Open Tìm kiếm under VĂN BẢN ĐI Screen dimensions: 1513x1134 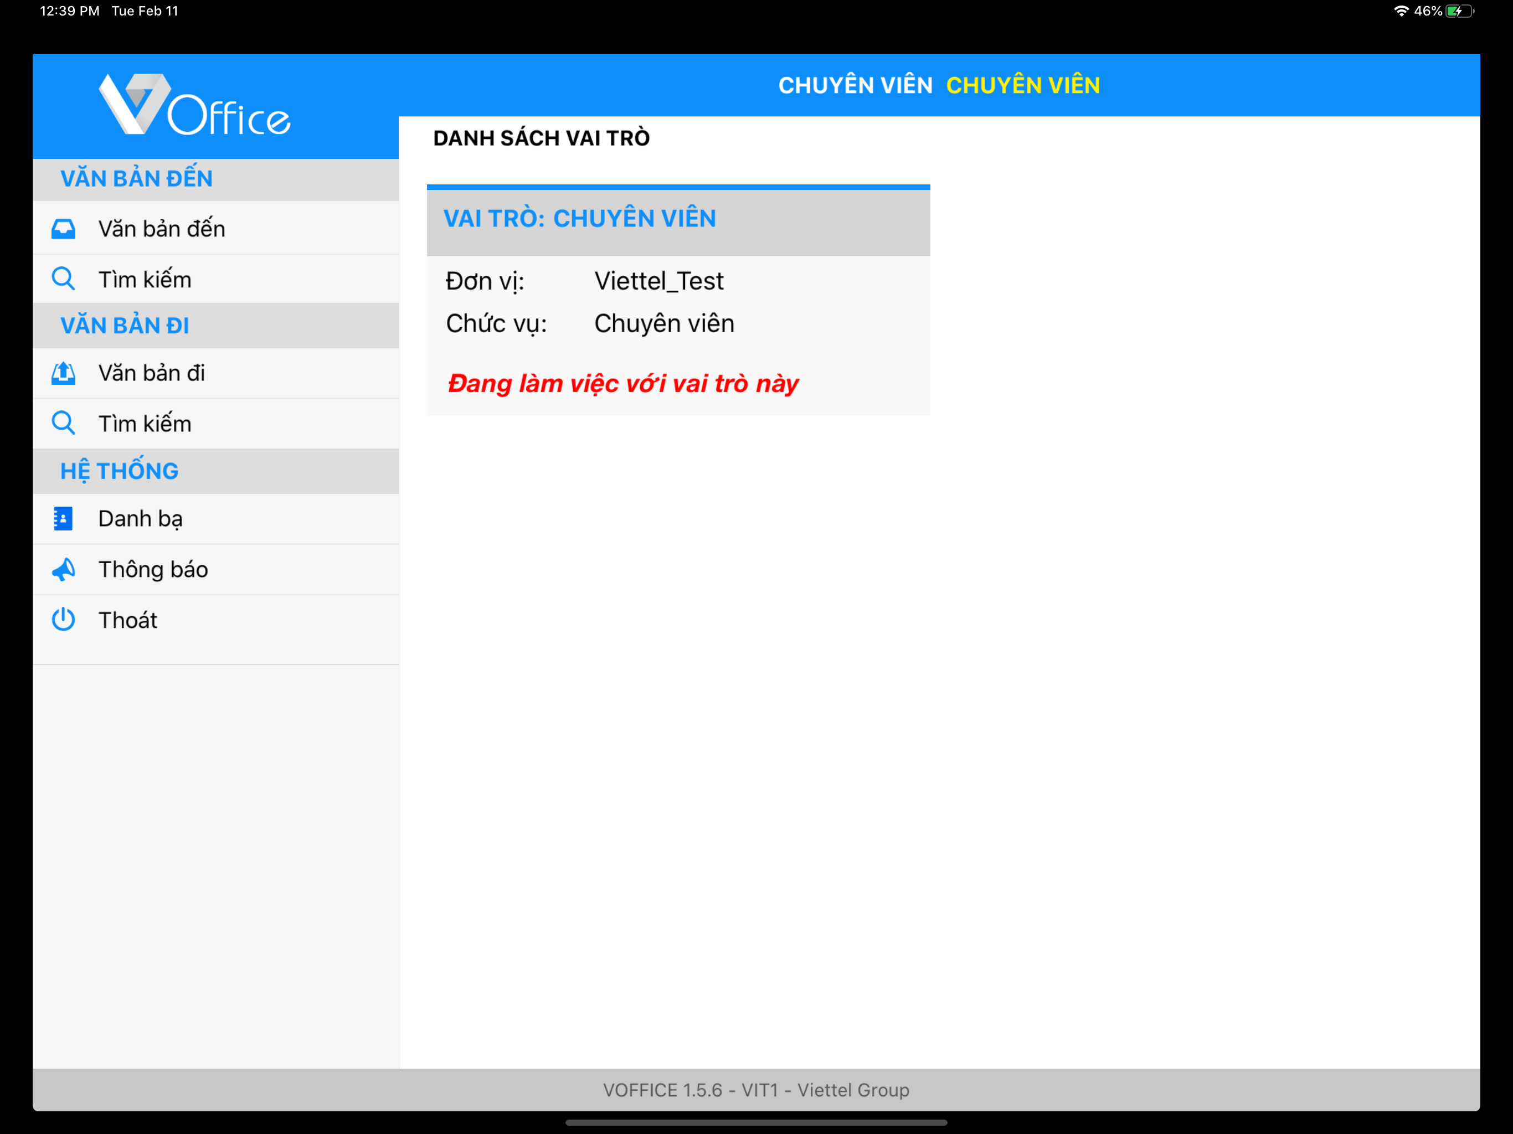click(x=215, y=424)
